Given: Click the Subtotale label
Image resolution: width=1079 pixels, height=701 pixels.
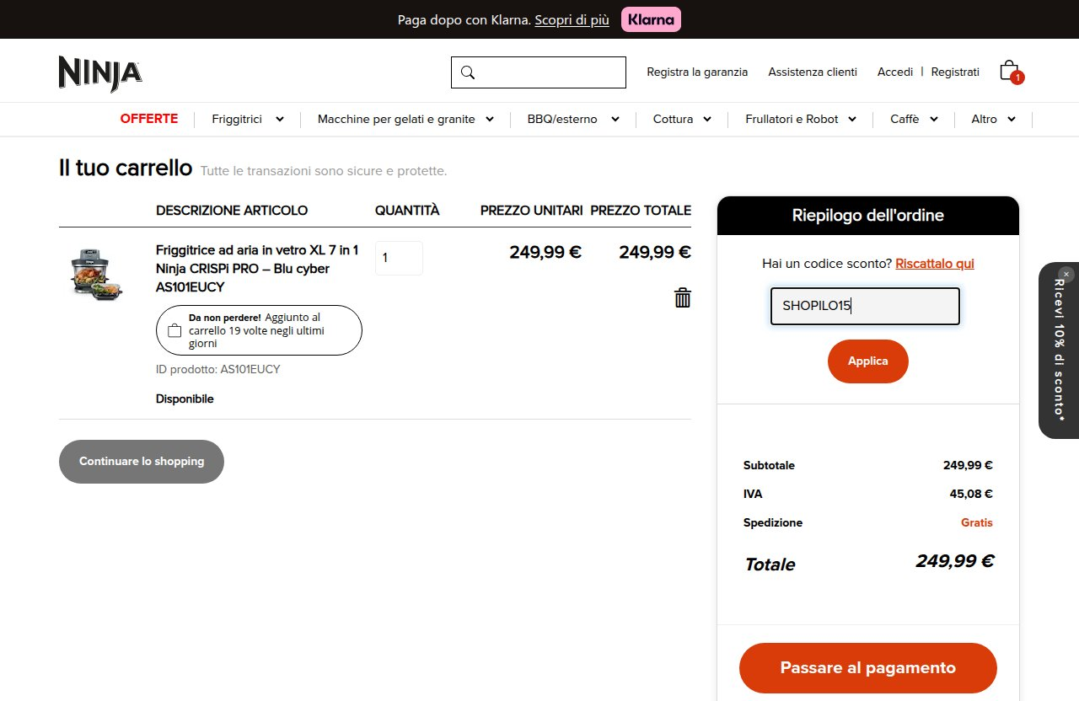Looking at the screenshot, I should pyautogui.click(x=769, y=465).
